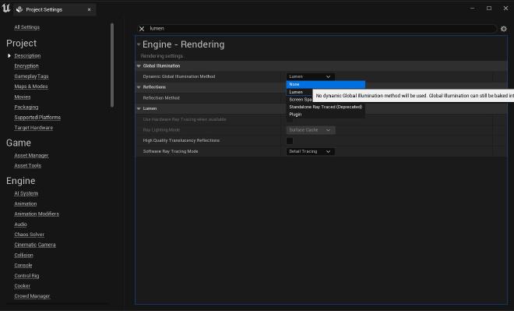Select None in the dropdown list
This screenshot has width=514, height=311.
pyautogui.click(x=326, y=84)
